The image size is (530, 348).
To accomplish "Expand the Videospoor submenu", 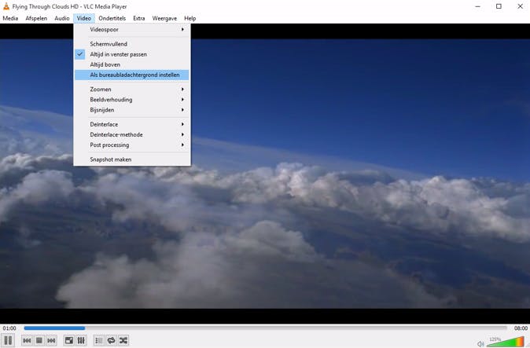I will 132,29.
